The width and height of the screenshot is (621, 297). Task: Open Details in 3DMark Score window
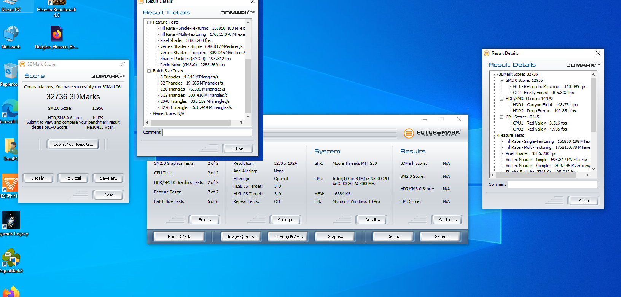39,178
